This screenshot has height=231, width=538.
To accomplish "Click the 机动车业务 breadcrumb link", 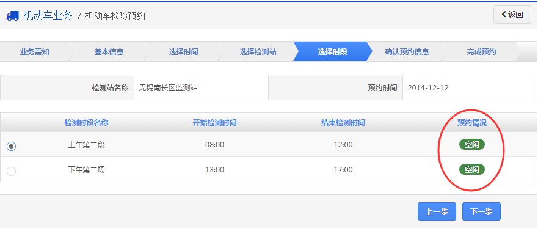I will point(48,16).
